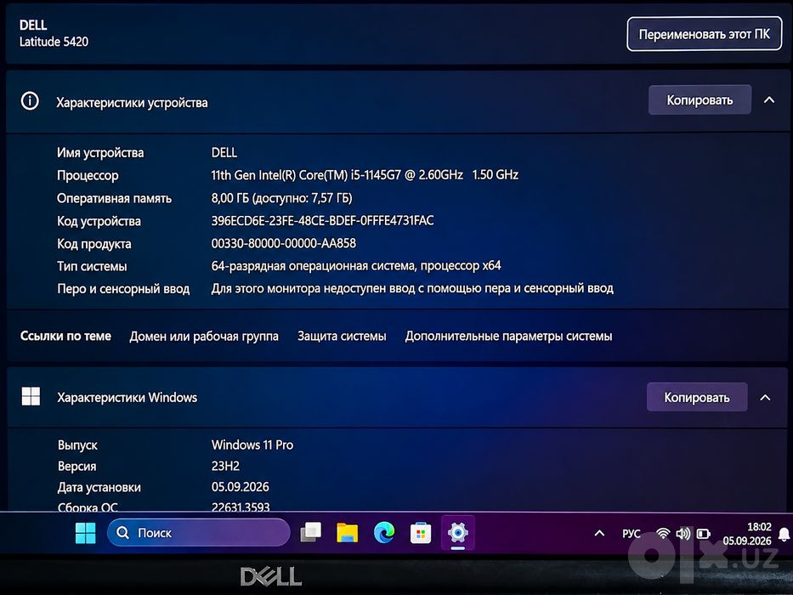793x595 pixels.
Task: Click the info icon beside Характеристики устройства
Action: tap(30, 101)
